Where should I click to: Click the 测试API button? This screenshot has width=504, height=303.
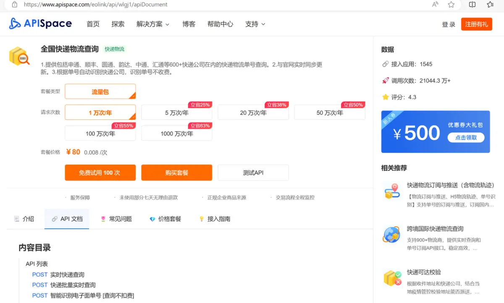[253, 173]
